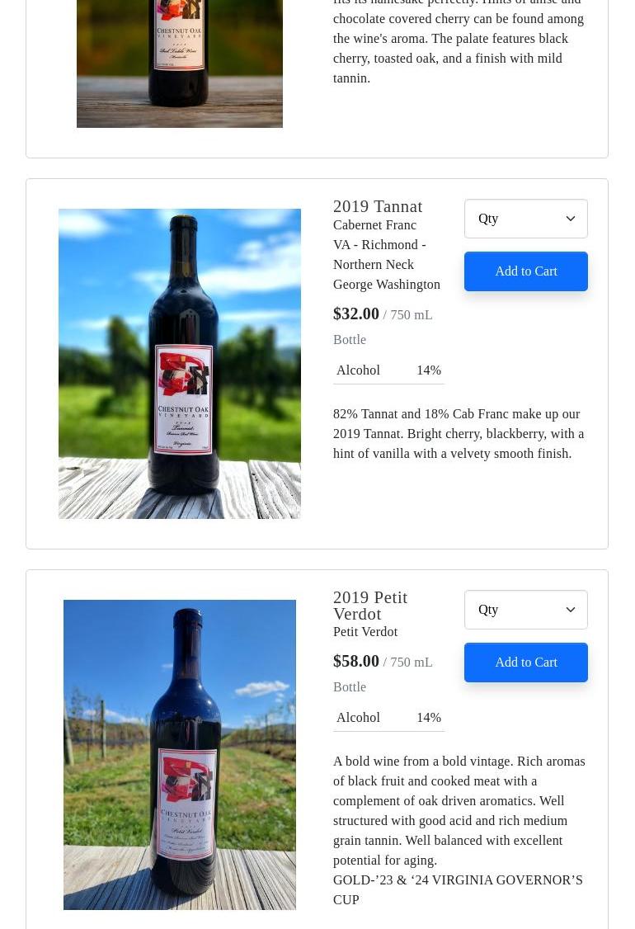This screenshot has height=929, width=635.
Task: Click the Virginia Governor's Cup gold award text
Action: [458, 889]
